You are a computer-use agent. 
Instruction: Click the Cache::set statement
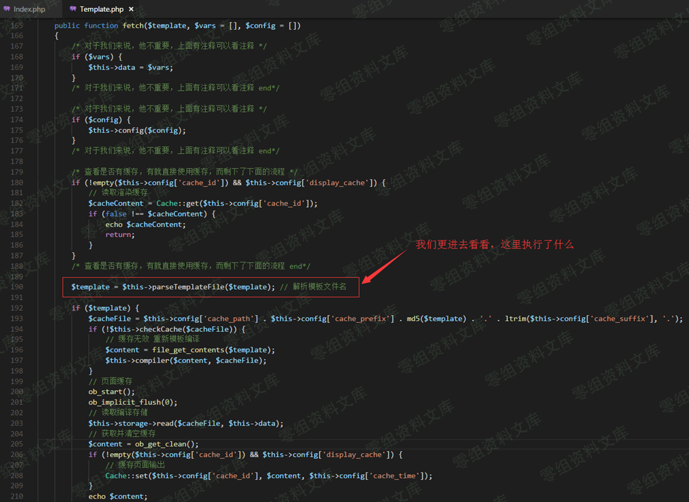268,476
